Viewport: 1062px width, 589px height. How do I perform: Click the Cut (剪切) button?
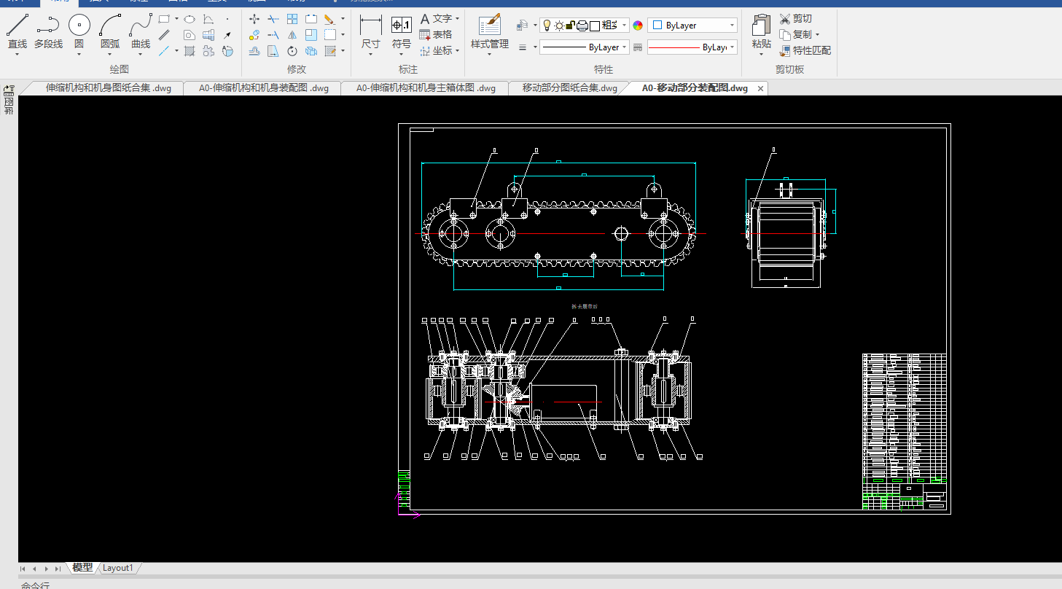click(x=795, y=18)
